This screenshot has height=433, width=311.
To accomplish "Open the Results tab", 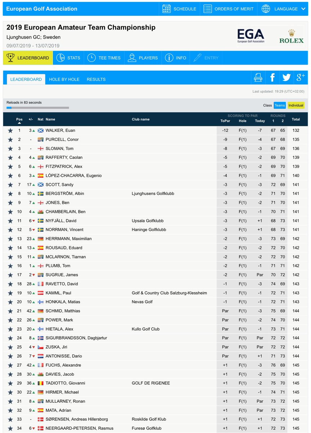I will pyautogui.click(x=96, y=79).
